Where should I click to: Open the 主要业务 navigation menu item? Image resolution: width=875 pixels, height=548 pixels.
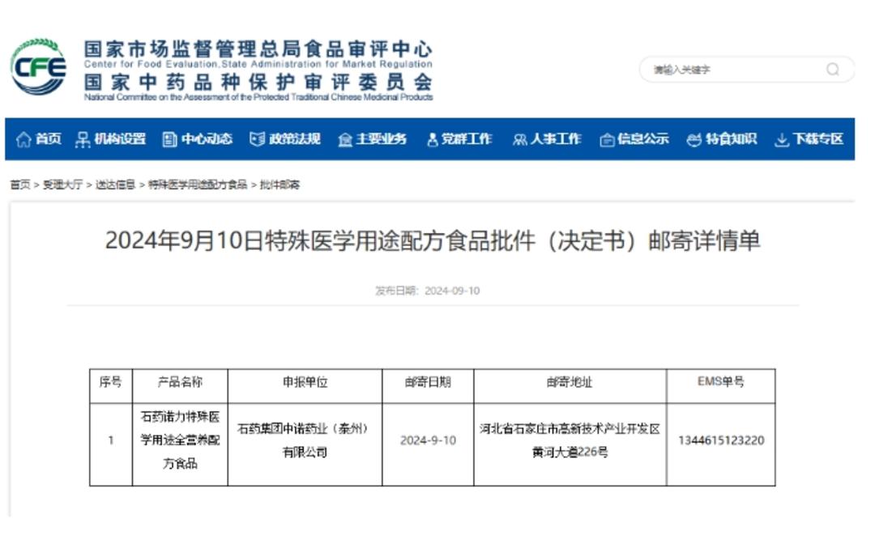[x=381, y=138]
